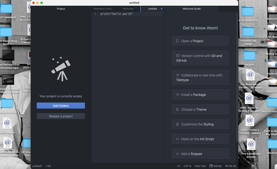Click the LF line ending selector
This screenshot has width=277, height=169.
[x=179, y=166]
